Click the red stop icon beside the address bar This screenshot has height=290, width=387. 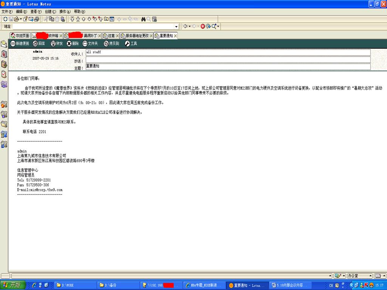203,26
